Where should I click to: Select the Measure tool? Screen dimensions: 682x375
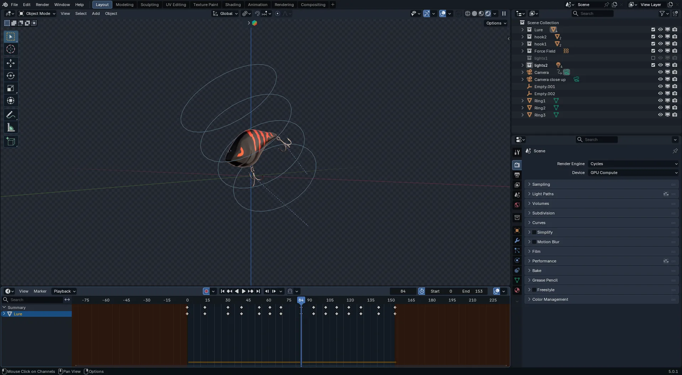(11, 127)
